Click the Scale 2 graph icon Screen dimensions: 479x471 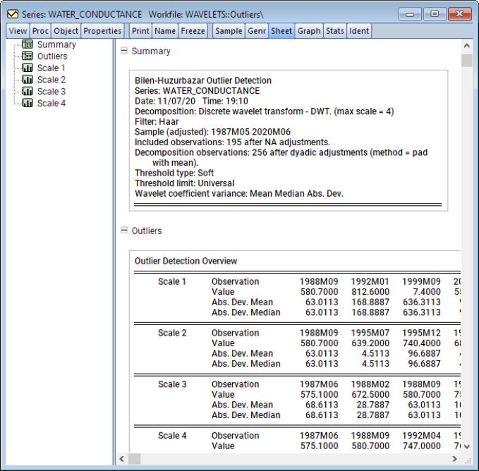[x=29, y=80]
